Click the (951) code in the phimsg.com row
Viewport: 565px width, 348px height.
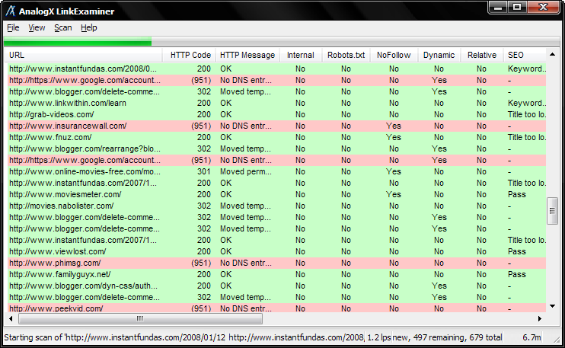(x=201, y=263)
